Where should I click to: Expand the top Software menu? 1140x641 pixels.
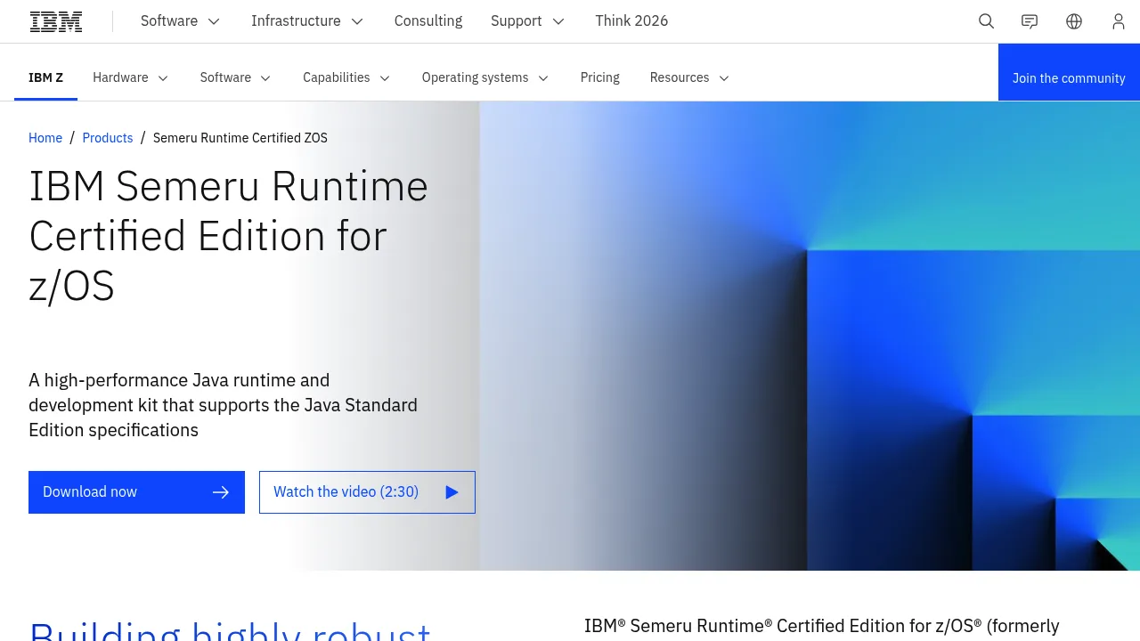(180, 21)
